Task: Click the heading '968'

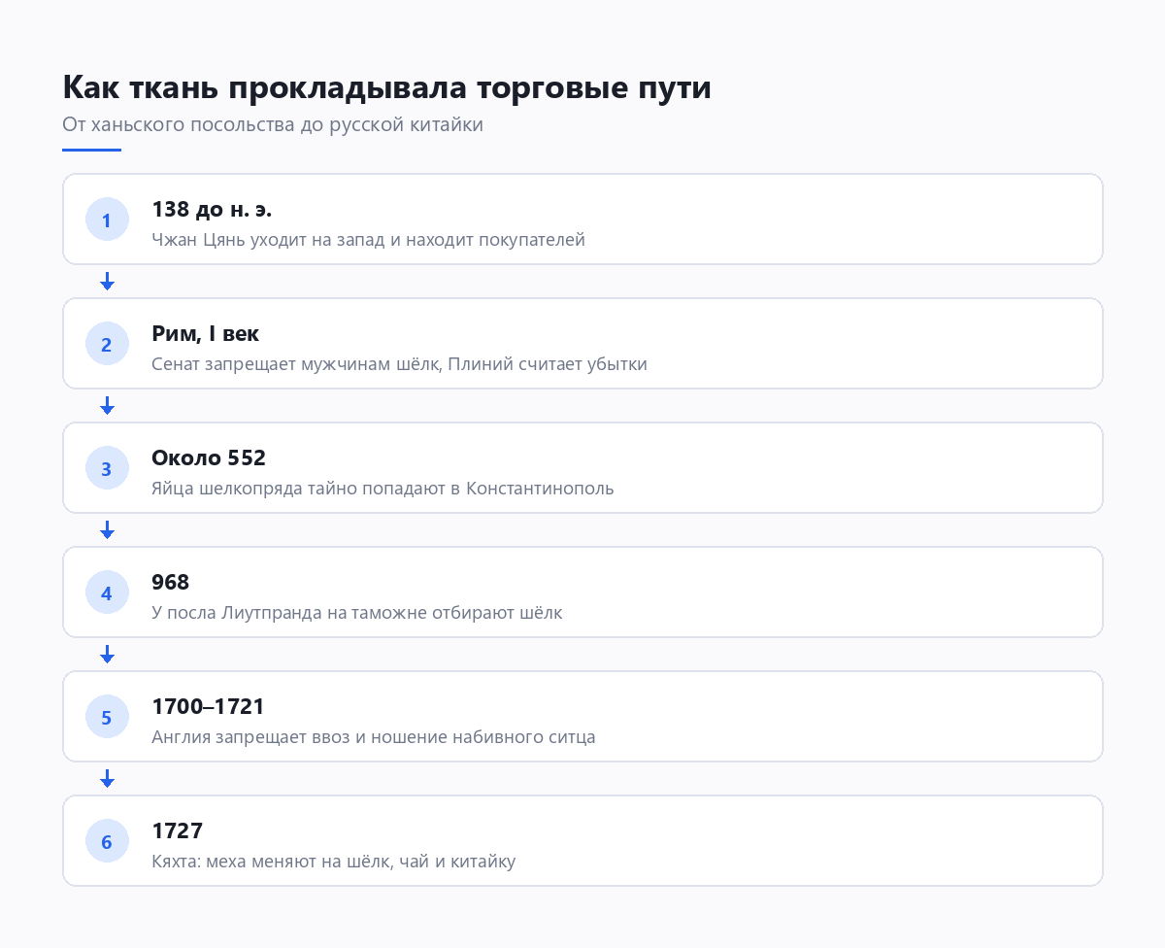Action: 171,583
